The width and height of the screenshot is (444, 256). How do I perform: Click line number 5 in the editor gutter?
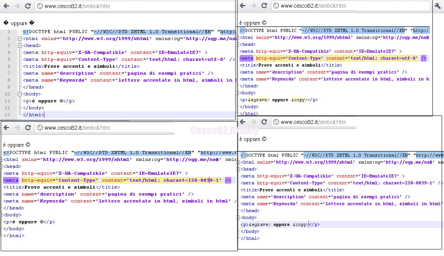9,59
